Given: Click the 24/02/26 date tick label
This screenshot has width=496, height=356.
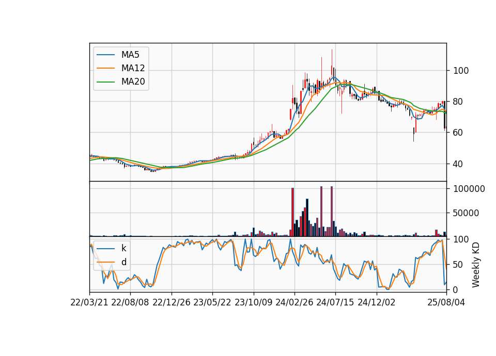Looking at the screenshot, I should (x=294, y=302).
